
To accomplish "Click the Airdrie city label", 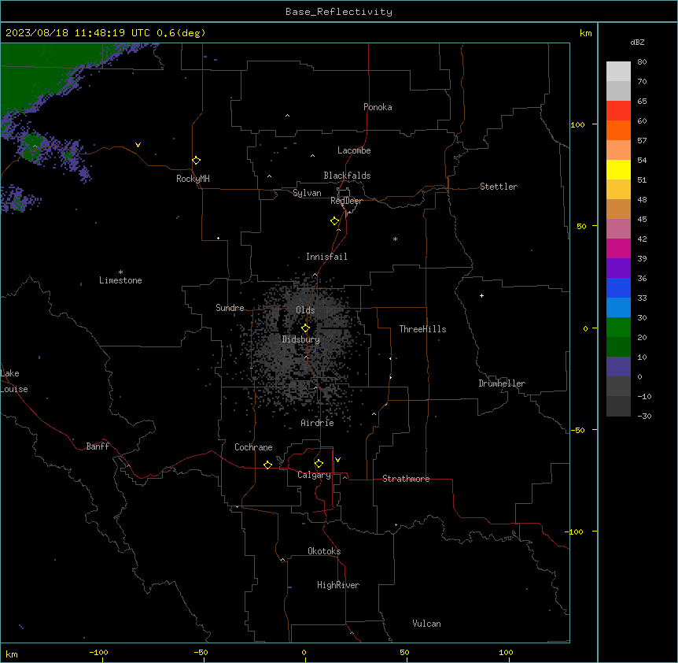I will click(x=317, y=423).
